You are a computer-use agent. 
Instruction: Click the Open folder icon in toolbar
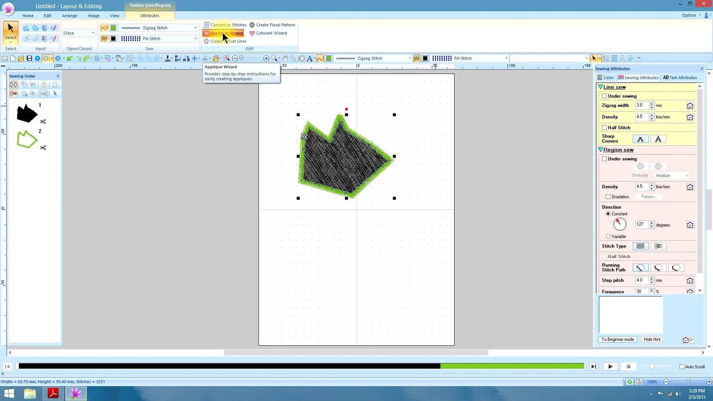click(x=21, y=58)
